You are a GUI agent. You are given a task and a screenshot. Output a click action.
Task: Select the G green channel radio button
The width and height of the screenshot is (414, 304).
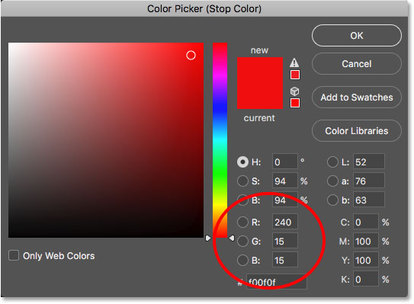click(x=242, y=242)
